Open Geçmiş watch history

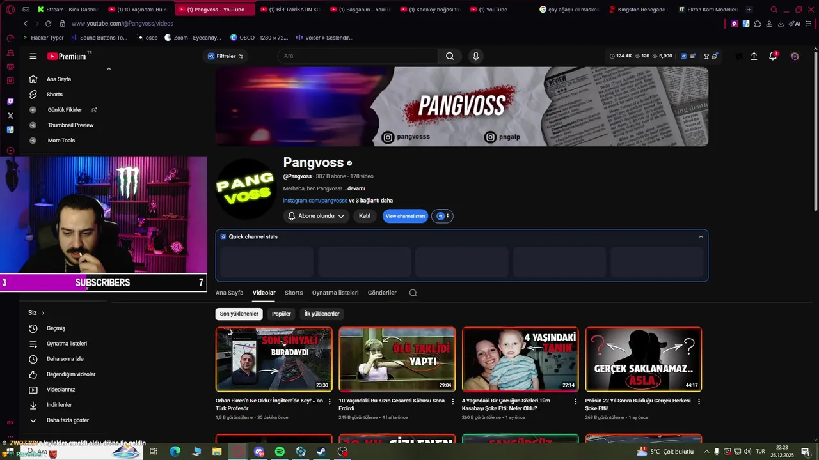56,328
